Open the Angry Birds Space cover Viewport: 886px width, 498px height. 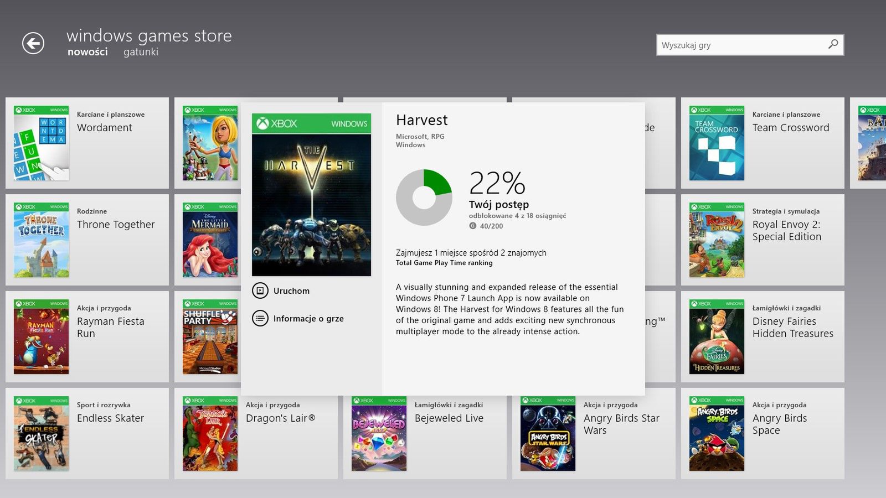(x=717, y=433)
